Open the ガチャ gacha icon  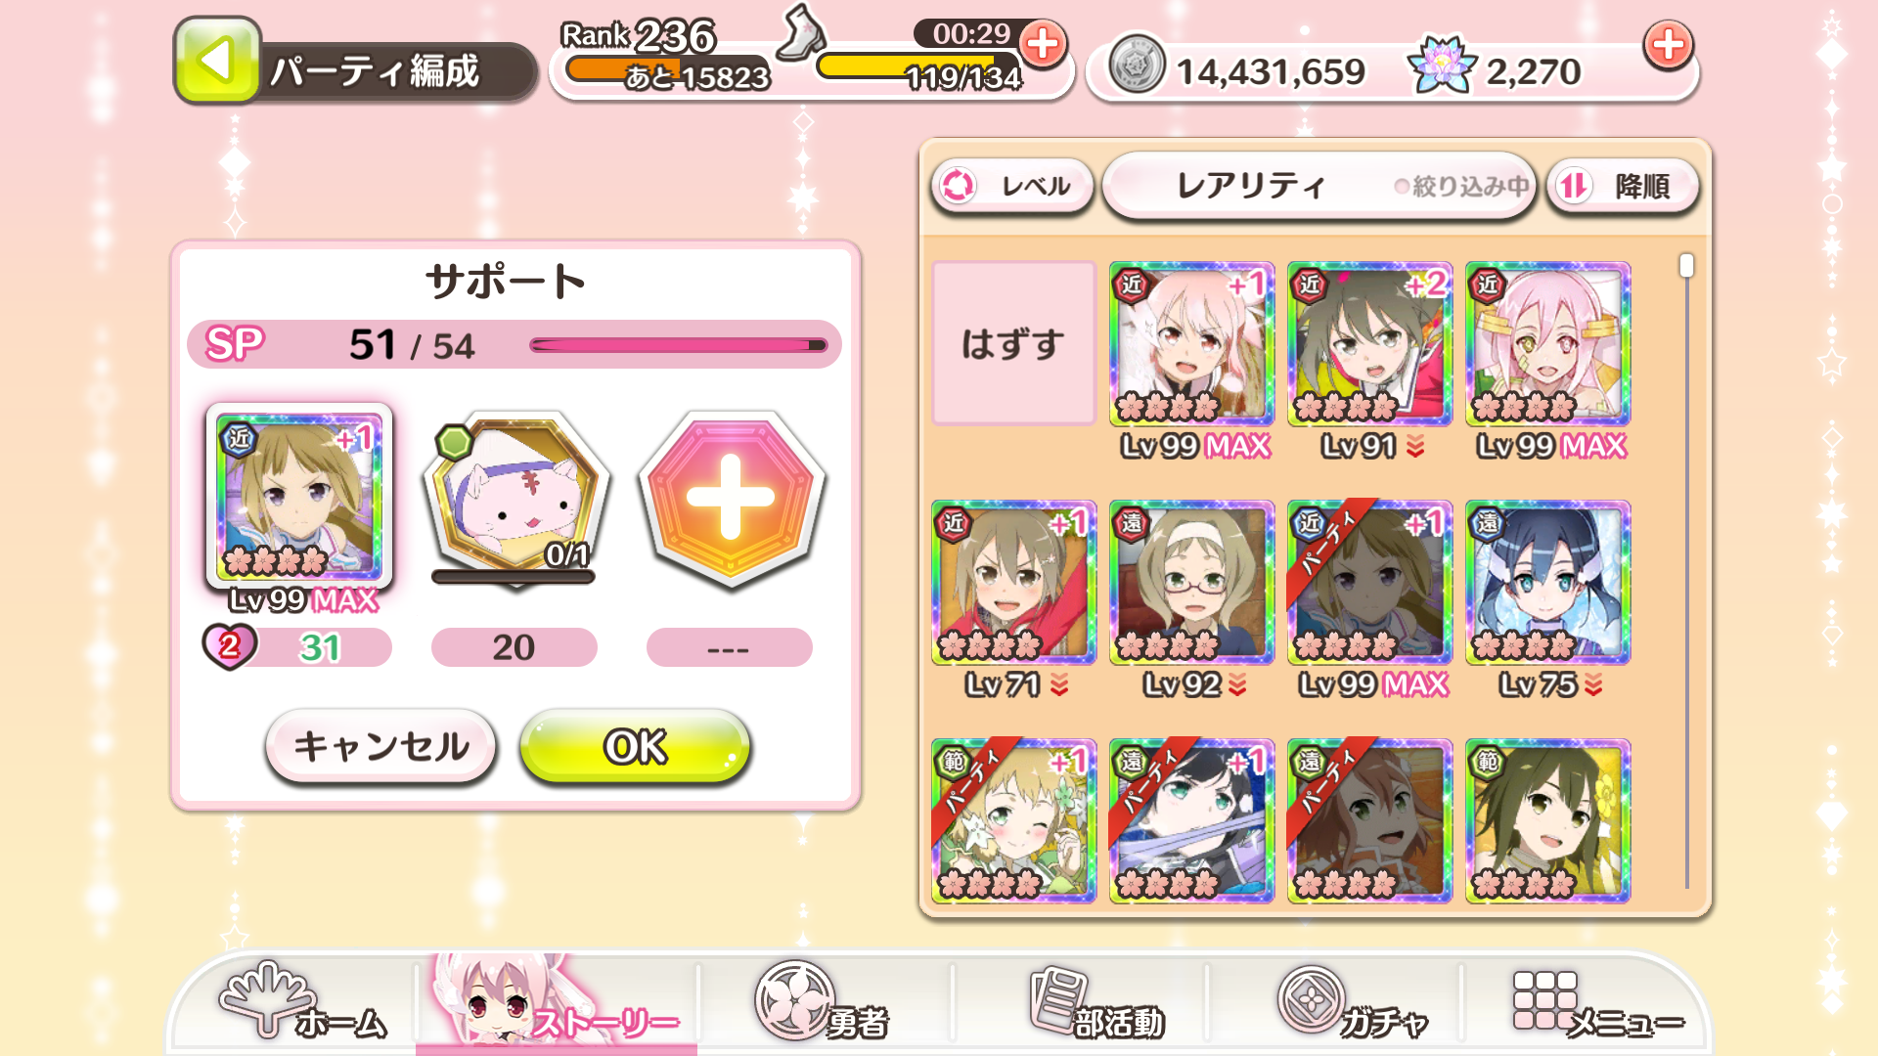[x=1353, y=1004]
